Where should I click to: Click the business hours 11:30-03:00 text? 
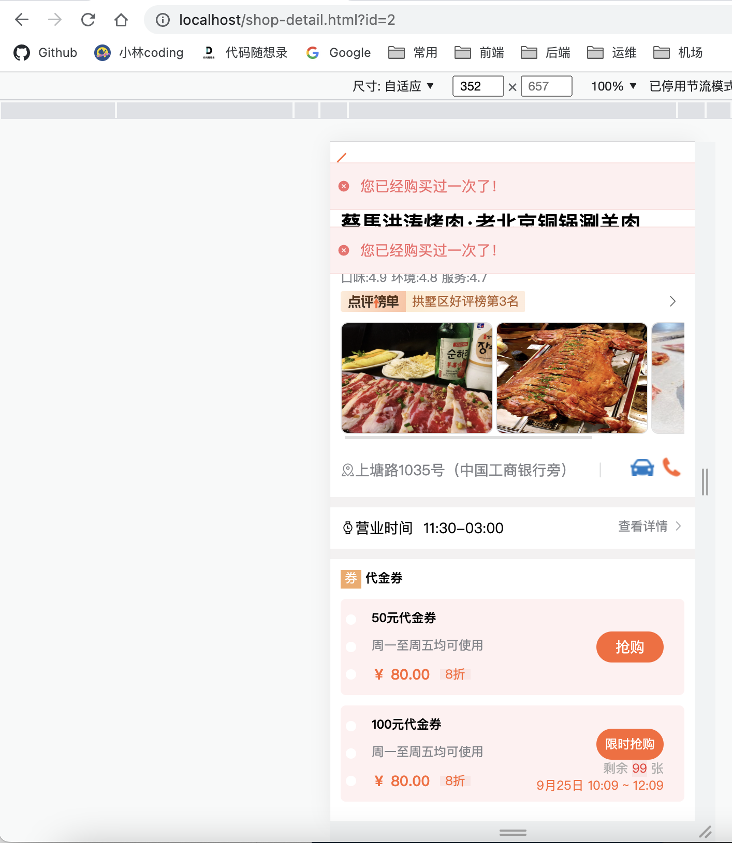pos(463,528)
